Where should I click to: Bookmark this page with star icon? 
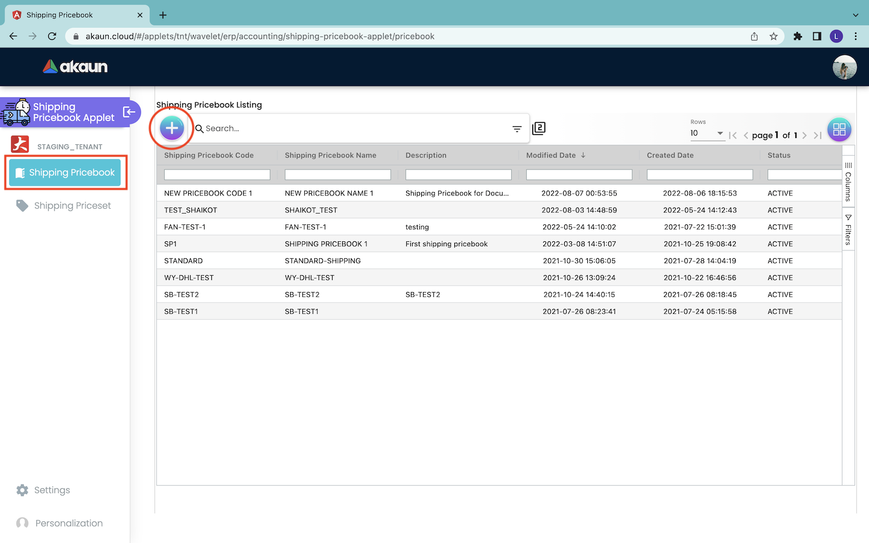tap(774, 36)
